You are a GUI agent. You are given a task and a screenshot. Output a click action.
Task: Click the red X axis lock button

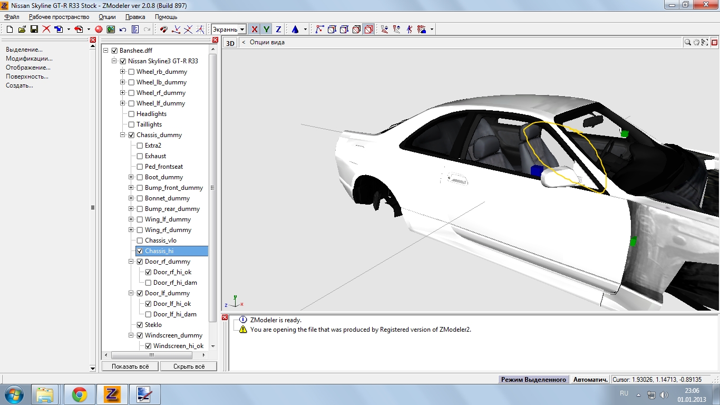pyautogui.click(x=255, y=30)
